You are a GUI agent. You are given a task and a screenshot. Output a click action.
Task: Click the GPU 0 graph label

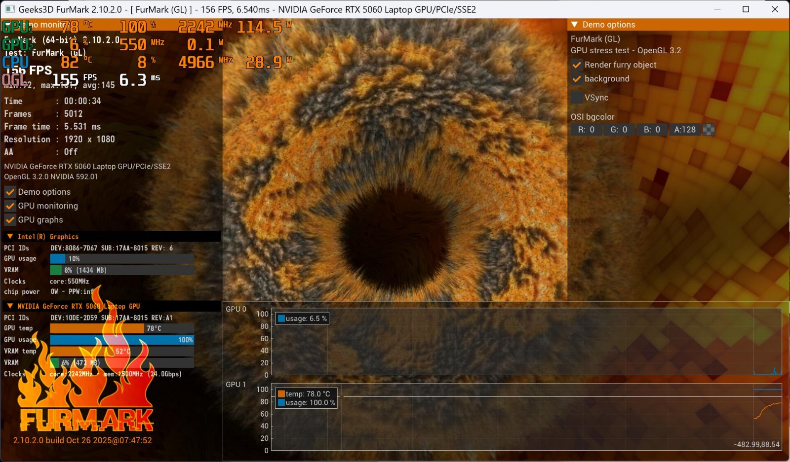click(236, 309)
